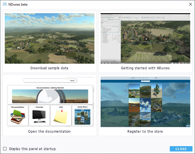195x154 pixels.
Task: Select the Tutorials computer monitor icon
Action: tap(39, 116)
